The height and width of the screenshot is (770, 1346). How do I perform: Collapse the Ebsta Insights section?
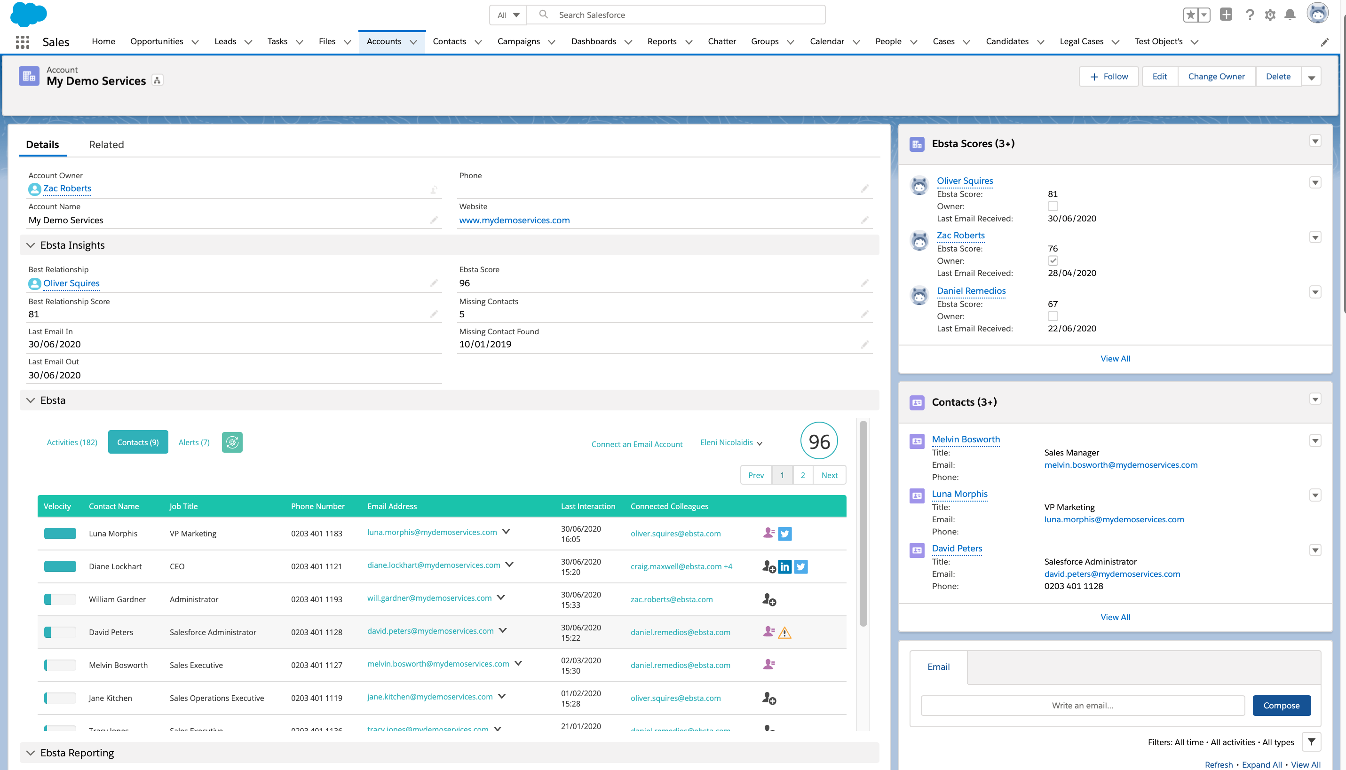(x=31, y=245)
